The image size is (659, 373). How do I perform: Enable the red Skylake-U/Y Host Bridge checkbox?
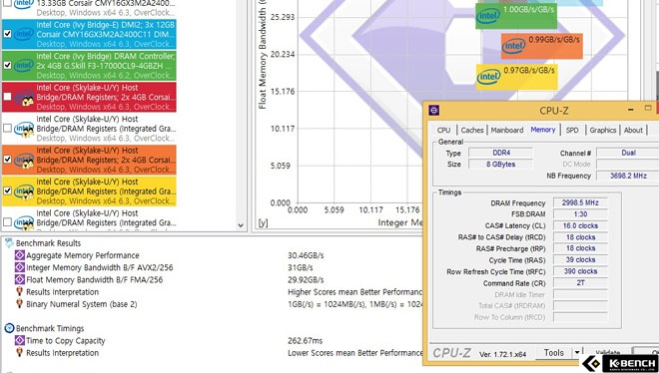tap(8, 97)
